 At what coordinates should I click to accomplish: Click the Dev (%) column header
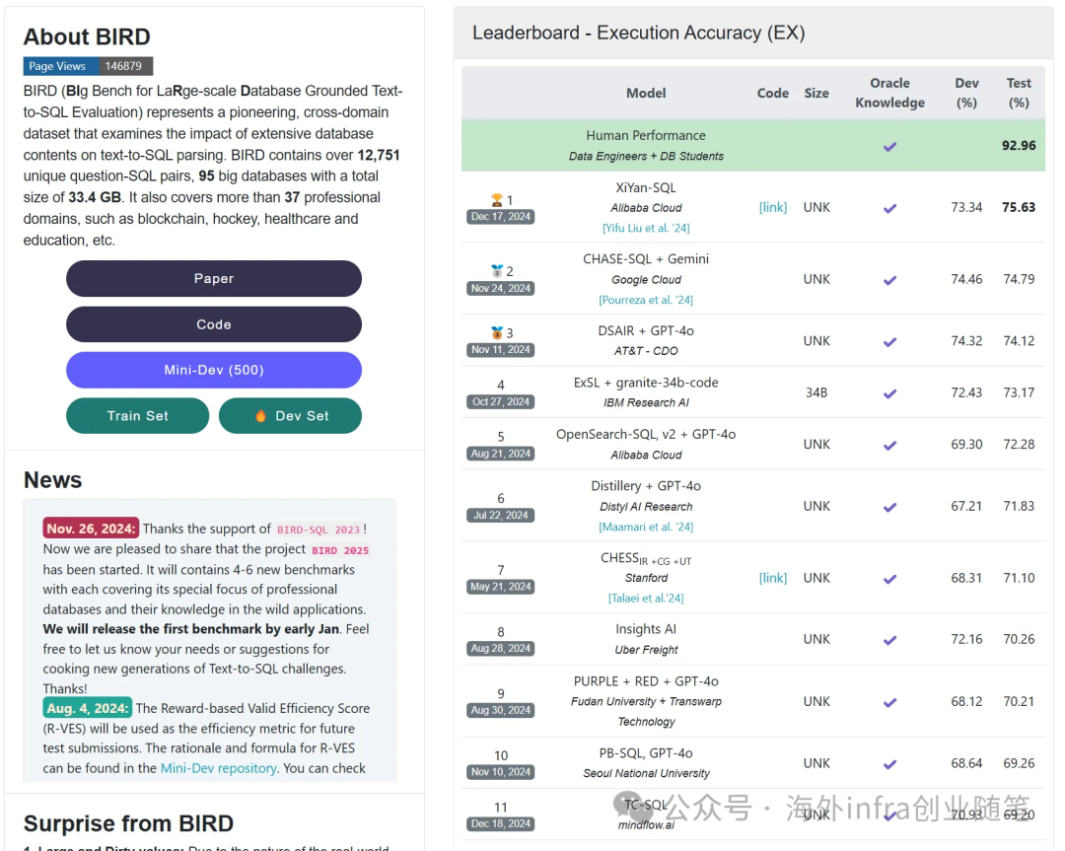click(966, 93)
